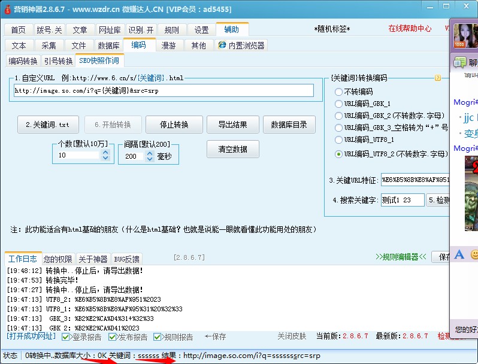
Task: Switch to 引号转换 tab
Action: (59, 61)
